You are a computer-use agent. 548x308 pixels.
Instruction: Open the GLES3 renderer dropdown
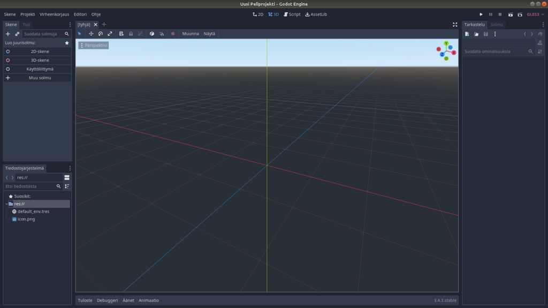(535, 14)
